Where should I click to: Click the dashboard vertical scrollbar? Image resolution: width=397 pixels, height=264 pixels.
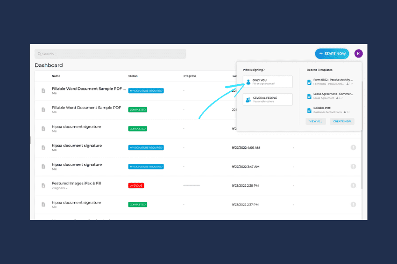click(x=362, y=134)
